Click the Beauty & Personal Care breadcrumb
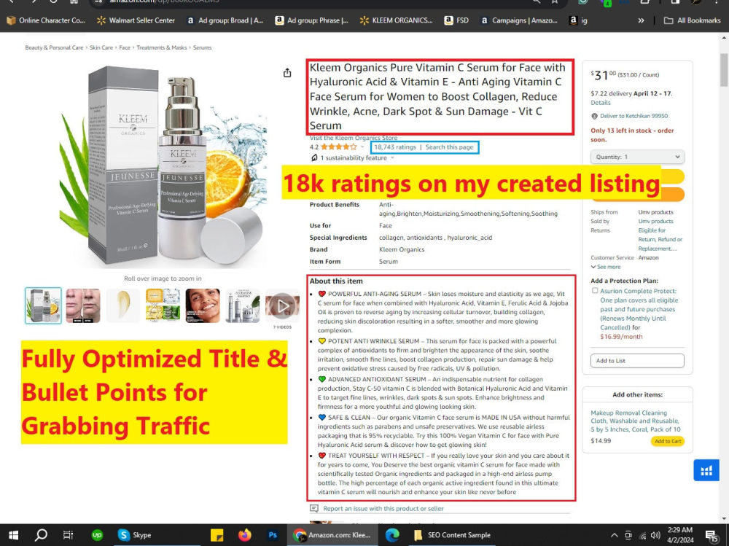 click(x=54, y=47)
